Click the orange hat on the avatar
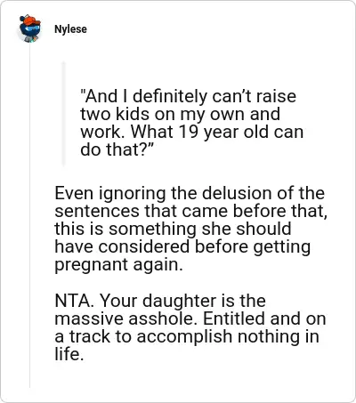356x403 pixels. (x=31, y=20)
